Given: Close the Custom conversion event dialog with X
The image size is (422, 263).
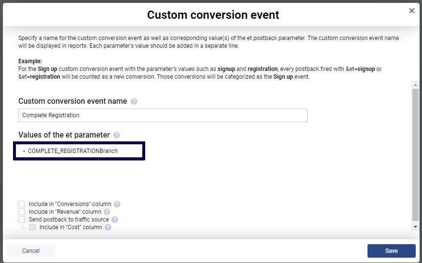Looking at the screenshot, I should coord(411,11).
